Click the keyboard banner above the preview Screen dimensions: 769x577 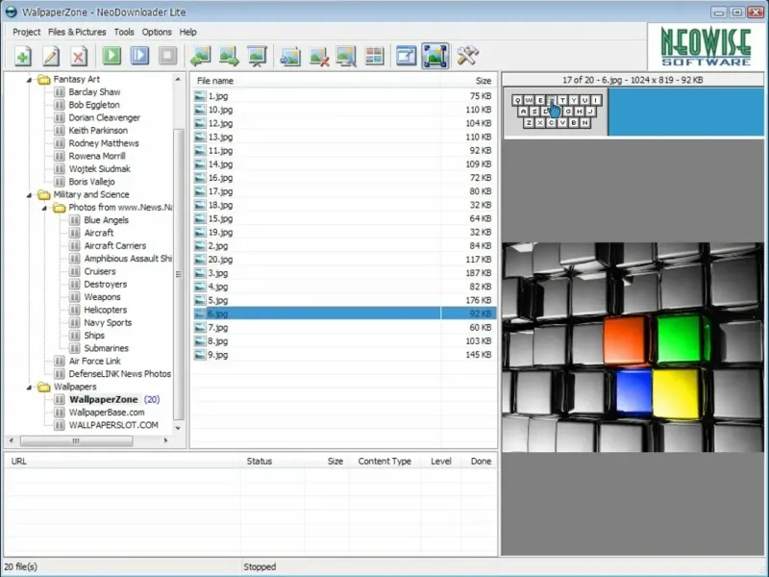point(634,113)
